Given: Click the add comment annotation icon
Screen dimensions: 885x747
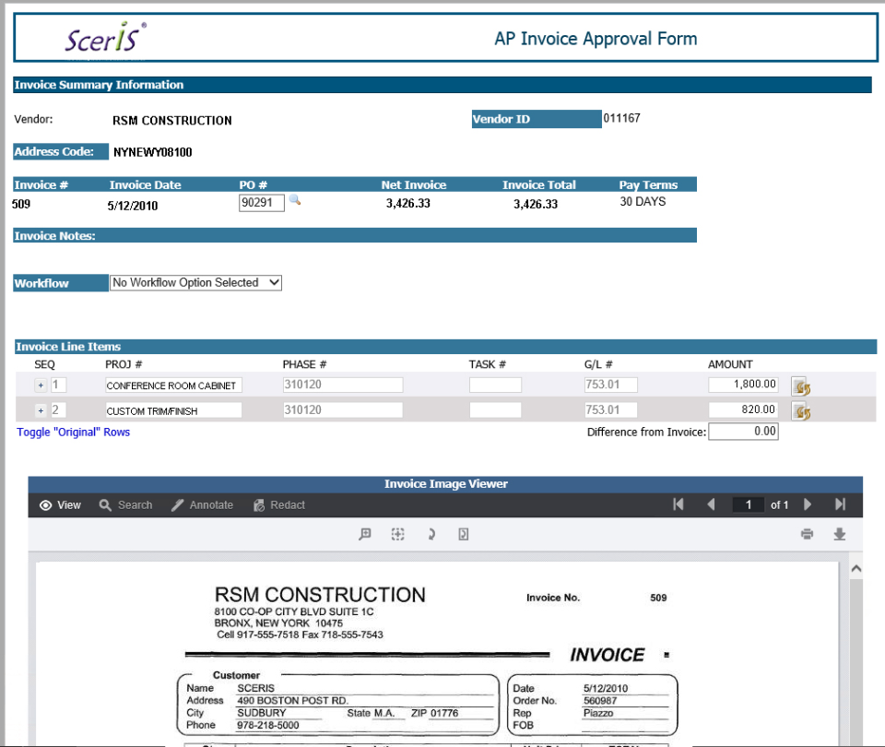Looking at the screenshot, I should (x=365, y=534).
